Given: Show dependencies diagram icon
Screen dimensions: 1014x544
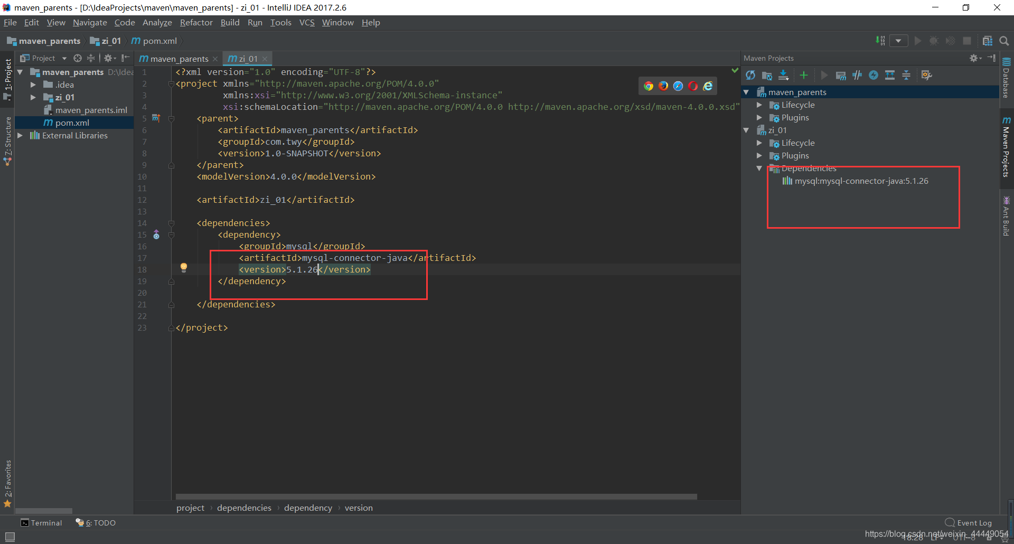Looking at the screenshot, I should click(x=890, y=76).
